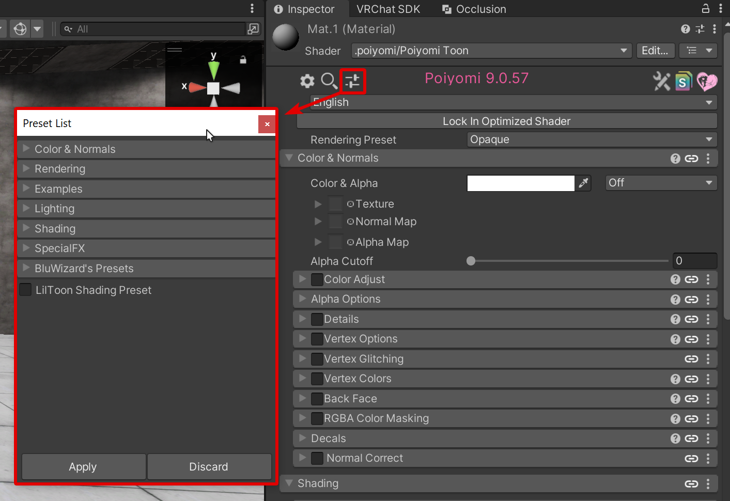Open Back Face help icon
This screenshot has width=730, height=501.
(675, 399)
